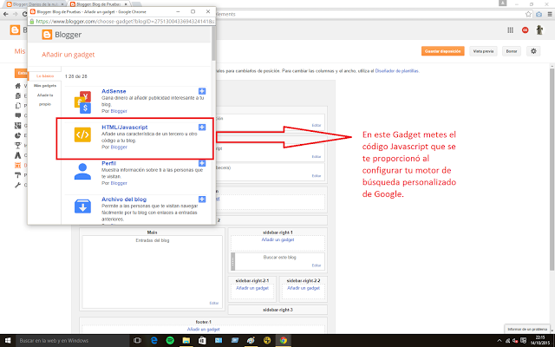Open the AdSense gadget title link
The height and width of the screenshot is (347, 555).
click(x=114, y=91)
